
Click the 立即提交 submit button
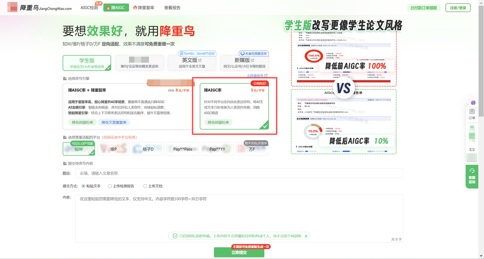pyautogui.click(x=239, y=253)
